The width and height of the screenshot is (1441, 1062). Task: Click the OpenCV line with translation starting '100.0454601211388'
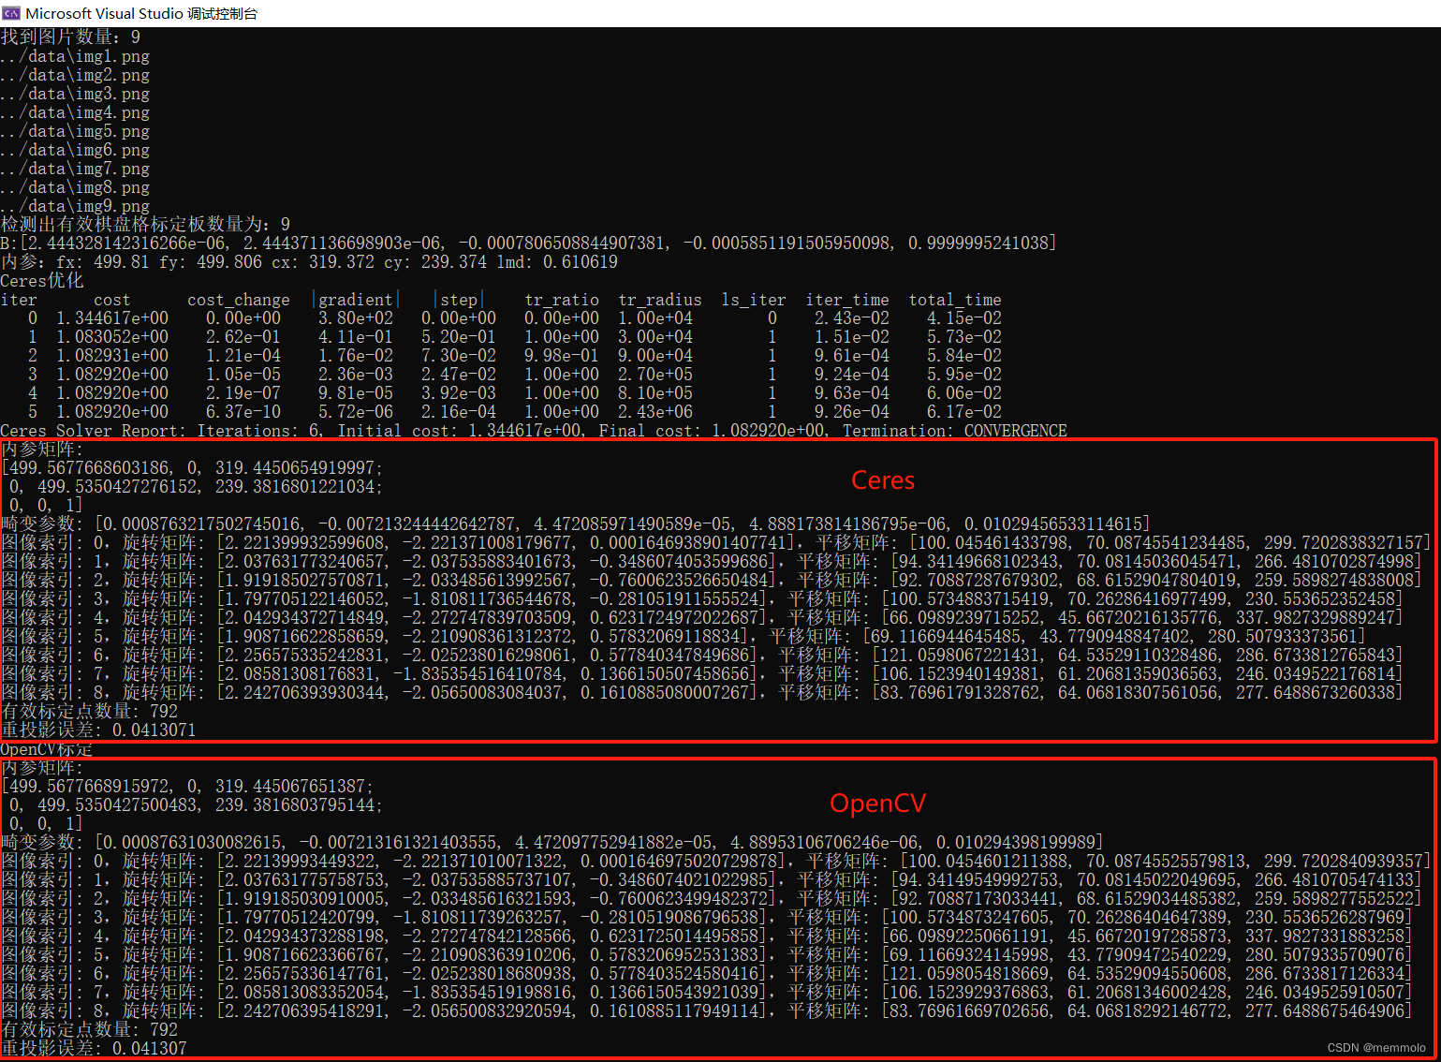[x=716, y=861]
